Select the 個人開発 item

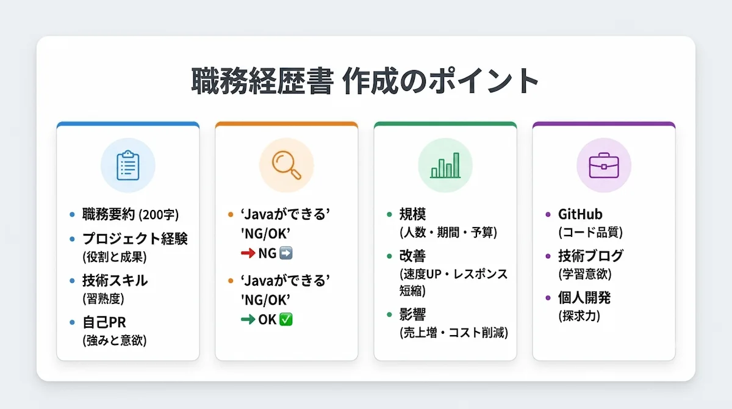pos(584,298)
